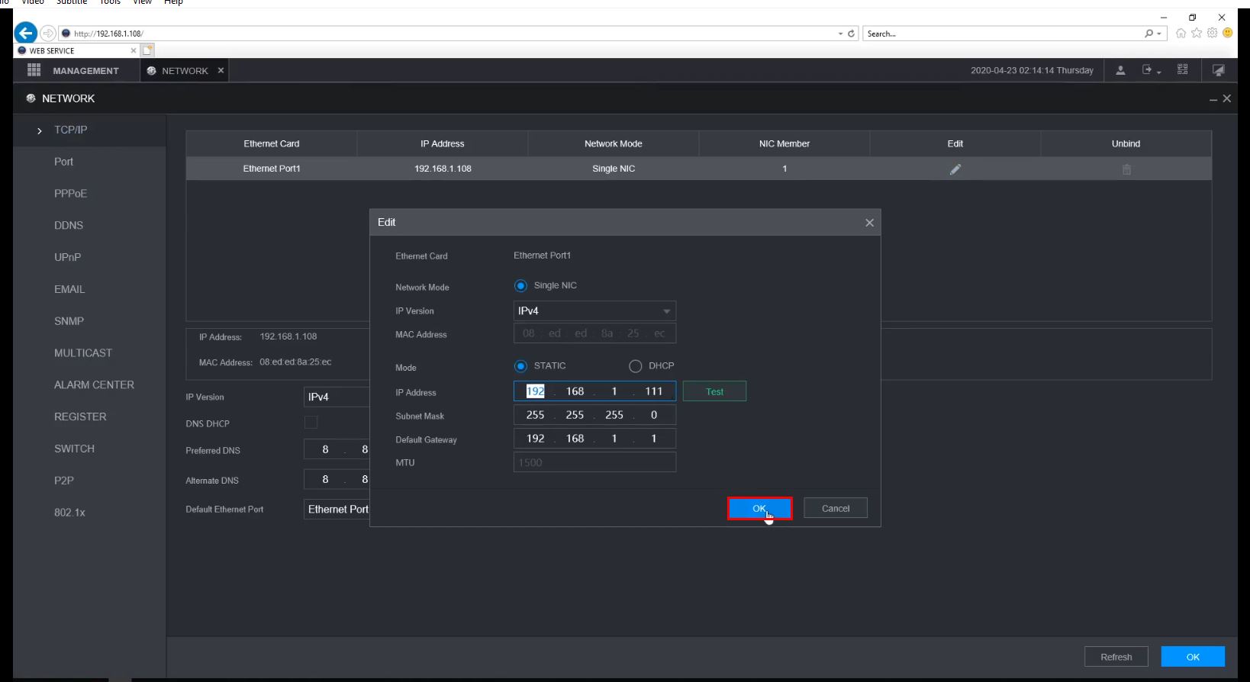Switch to the NETWORK tab
Image resolution: width=1250 pixels, height=682 pixels.
click(x=185, y=71)
